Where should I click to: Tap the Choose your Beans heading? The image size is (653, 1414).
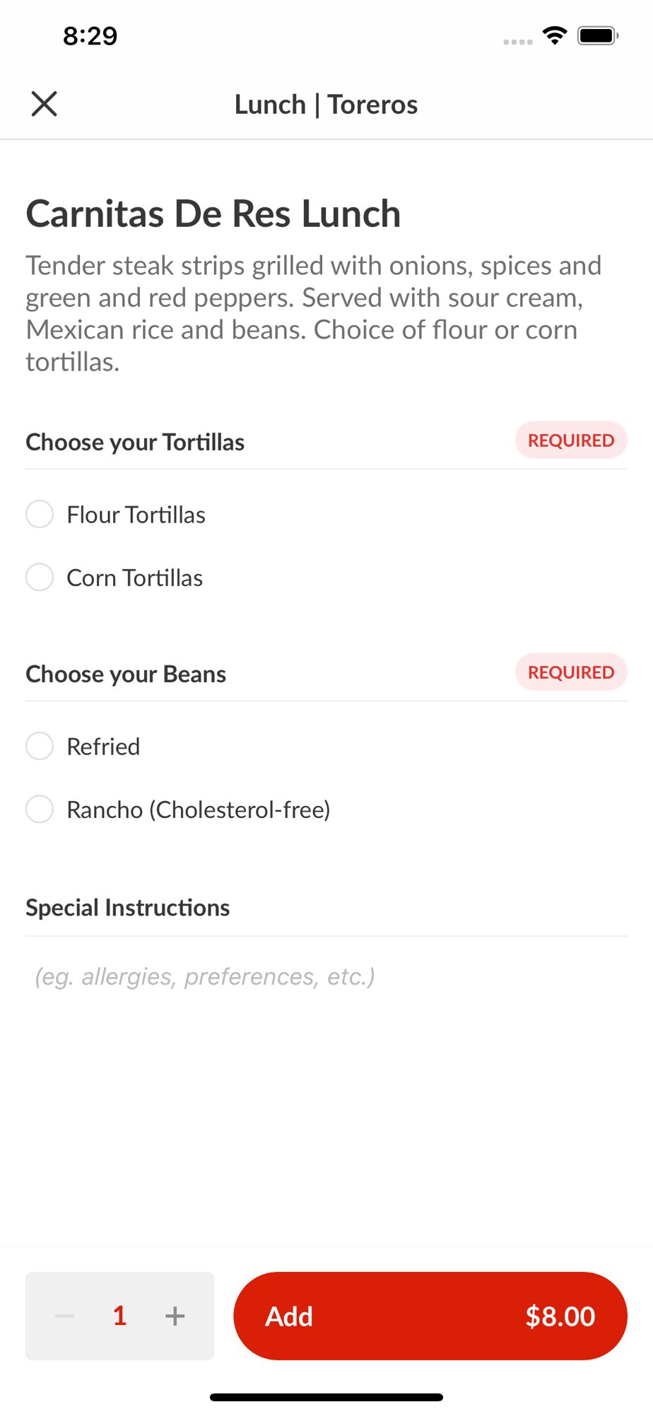click(x=126, y=674)
